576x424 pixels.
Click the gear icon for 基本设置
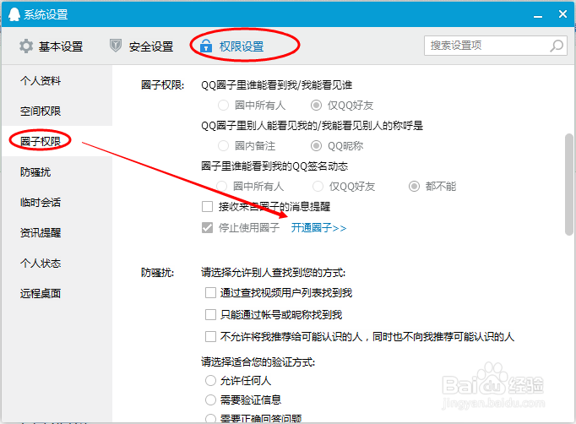[x=26, y=46]
